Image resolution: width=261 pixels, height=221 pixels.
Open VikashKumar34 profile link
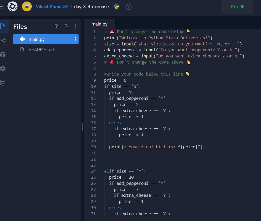point(52,7)
